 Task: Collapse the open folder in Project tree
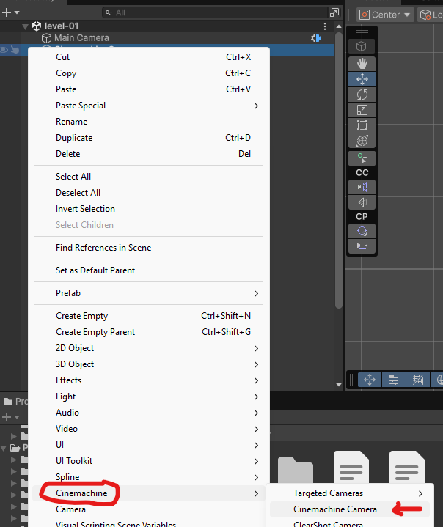click(4, 448)
